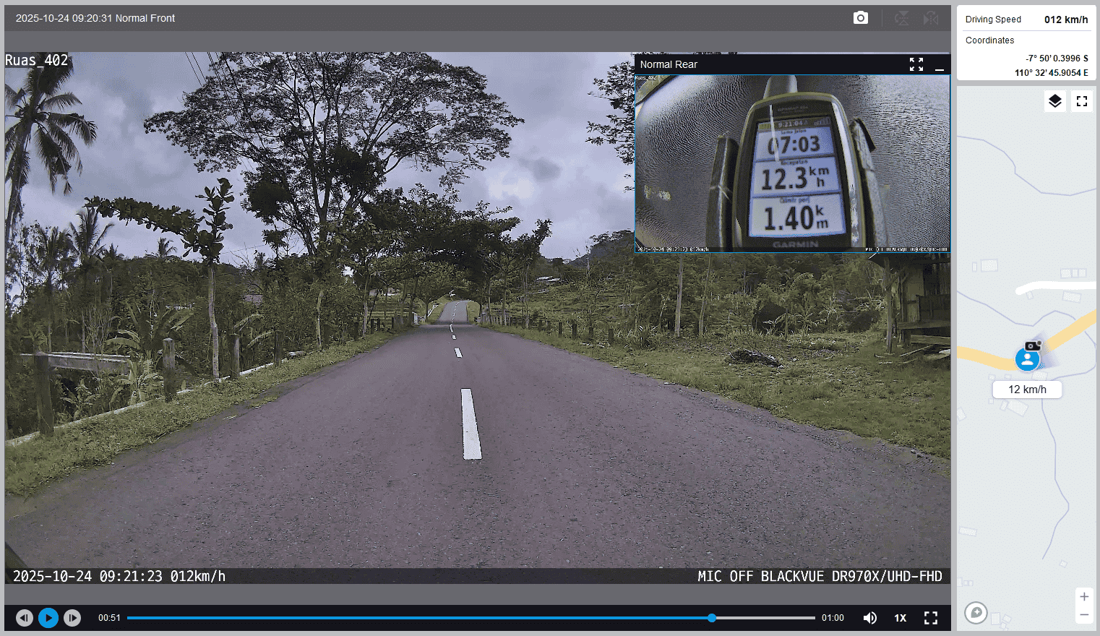Select the vehicle location marker on map
This screenshot has height=636, width=1100.
click(x=1027, y=359)
